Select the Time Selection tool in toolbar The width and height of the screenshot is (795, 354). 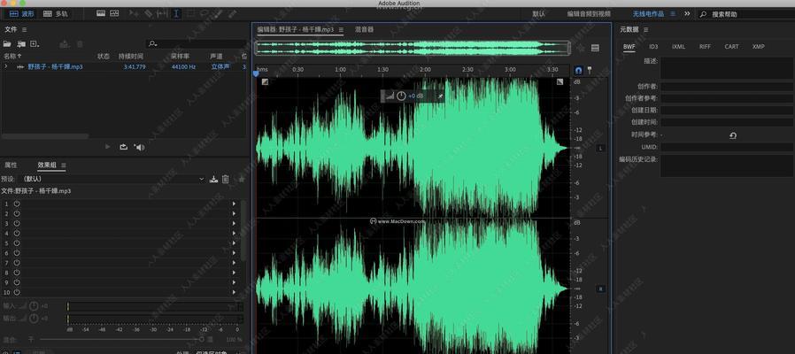178,14
